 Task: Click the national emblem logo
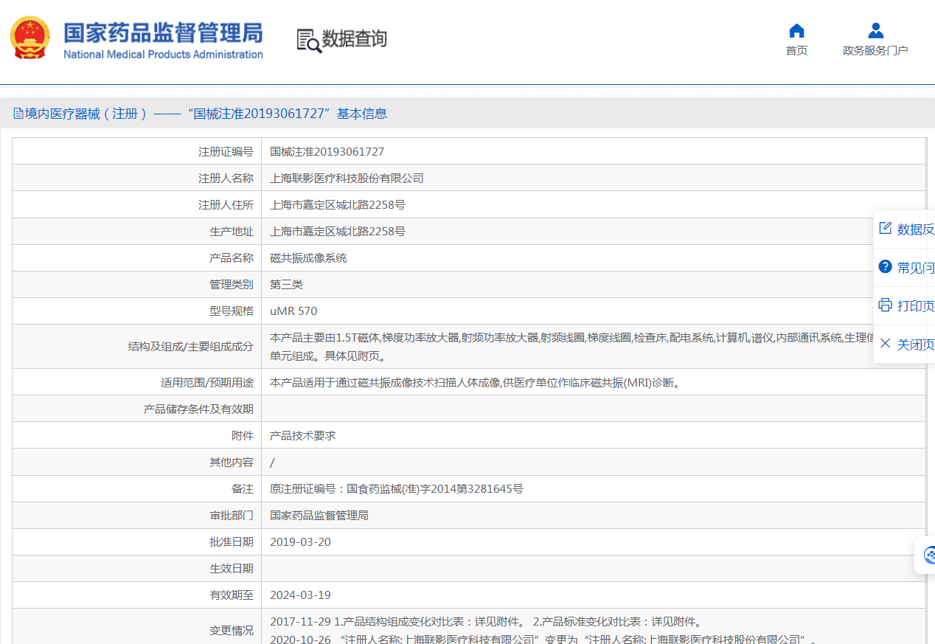tap(30, 38)
